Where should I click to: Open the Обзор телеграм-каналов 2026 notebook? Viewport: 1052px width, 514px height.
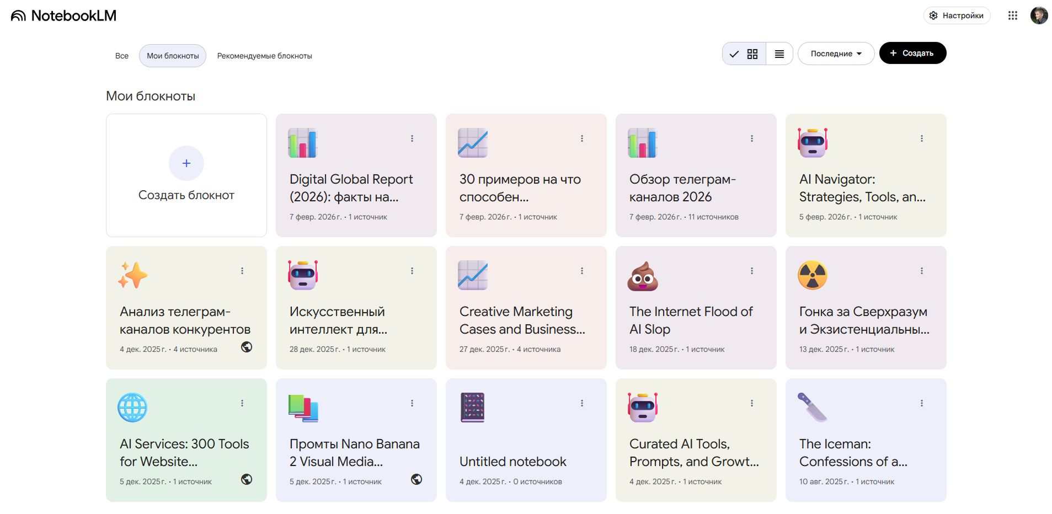(x=682, y=188)
